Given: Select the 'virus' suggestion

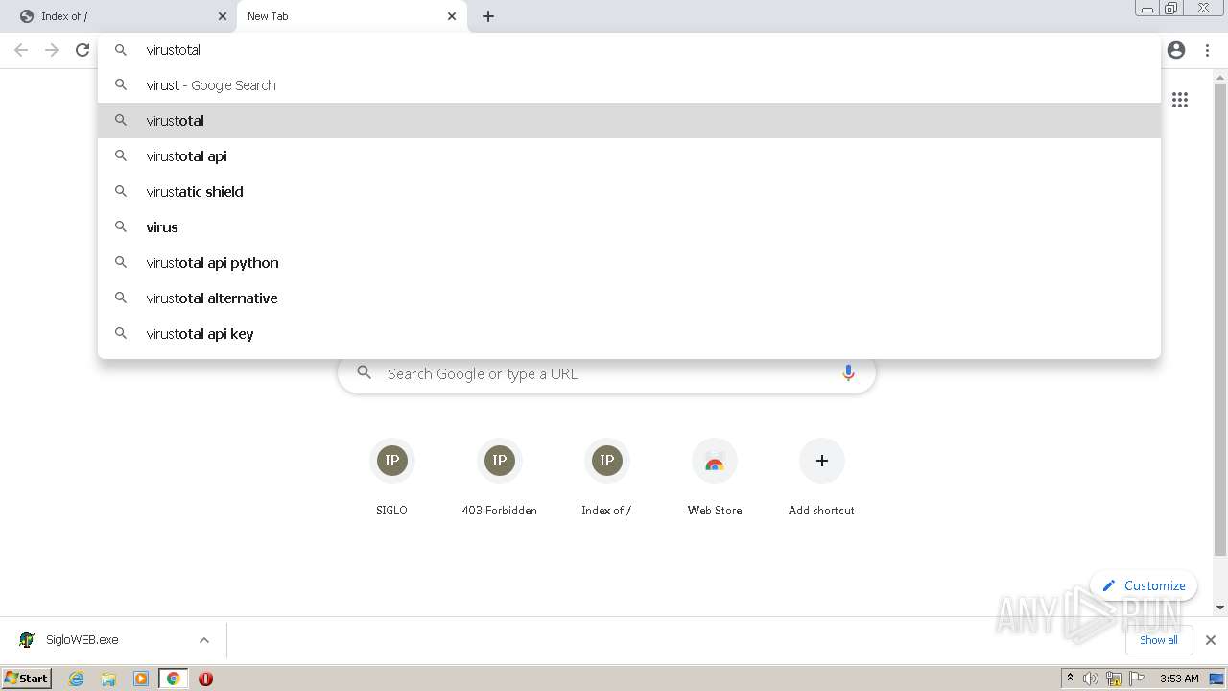Looking at the screenshot, I should click(x=628, y=227).
